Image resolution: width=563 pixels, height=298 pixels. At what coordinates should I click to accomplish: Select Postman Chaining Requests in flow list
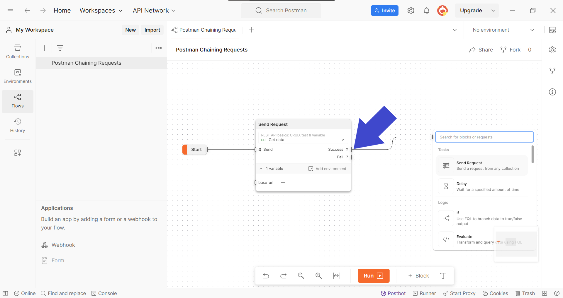pyautogui.click(x=101, y=63)
